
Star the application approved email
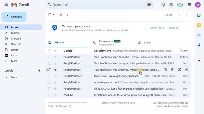click(55, 70)
